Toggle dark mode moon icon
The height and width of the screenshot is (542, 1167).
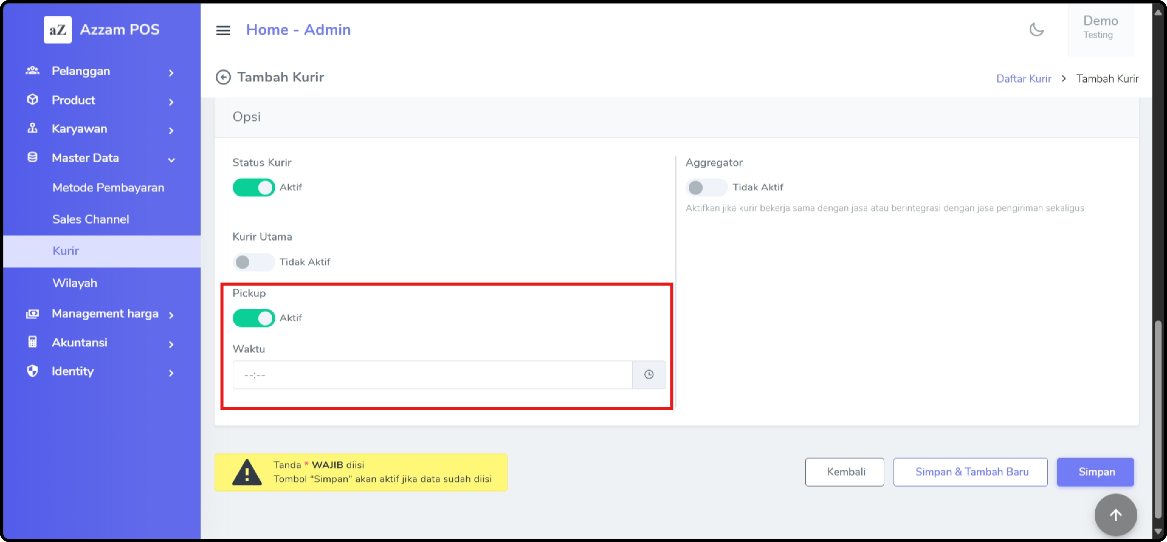point(1036,29)
